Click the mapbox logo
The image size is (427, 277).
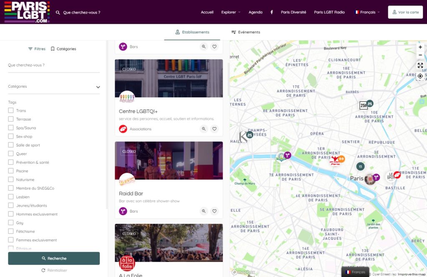(243, 272)
